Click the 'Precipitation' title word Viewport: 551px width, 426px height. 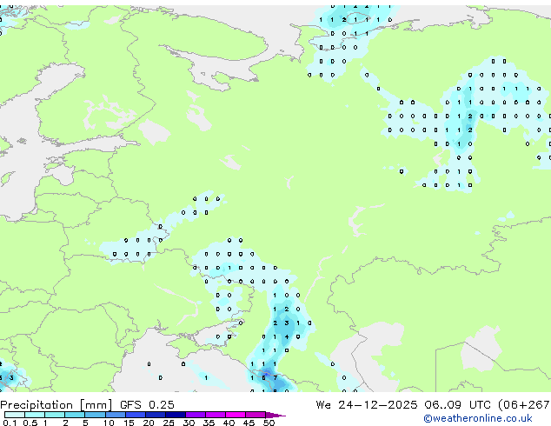tap(37, 405)
